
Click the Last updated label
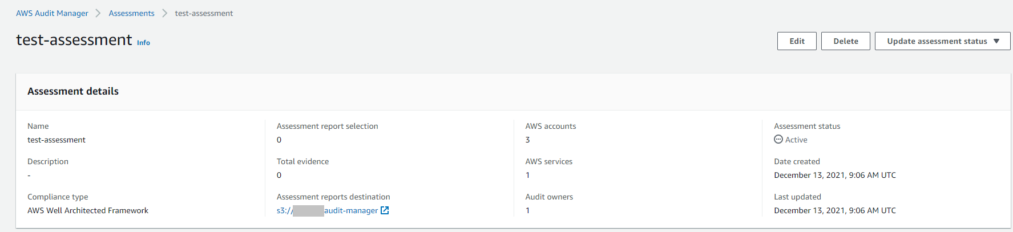point(797,197)
